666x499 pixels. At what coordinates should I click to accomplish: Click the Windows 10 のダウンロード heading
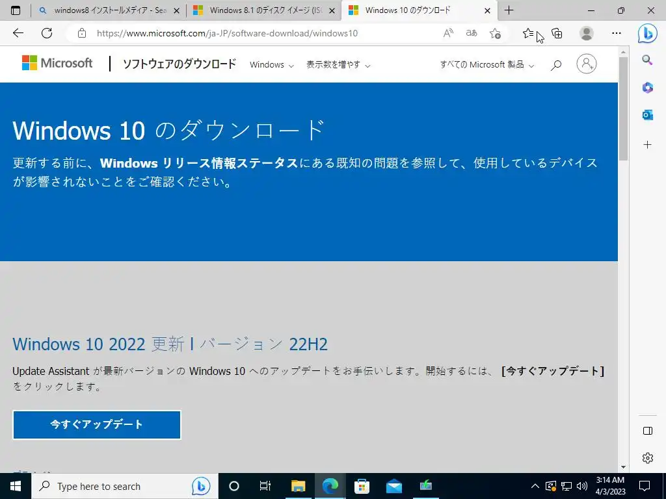pos(169,130)
